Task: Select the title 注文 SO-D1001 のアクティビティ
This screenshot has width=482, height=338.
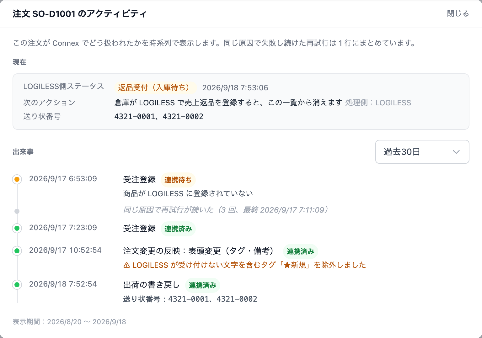Action: click(x=79, y=14)
